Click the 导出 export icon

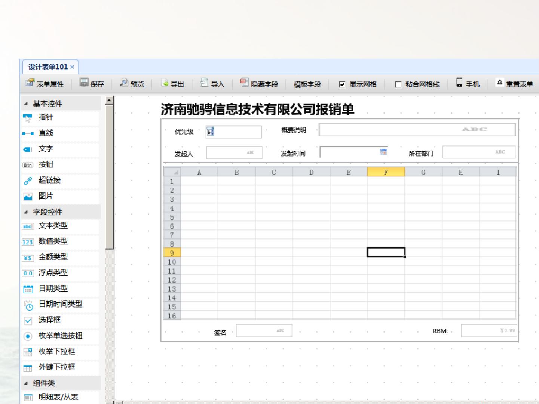[165, 83]
